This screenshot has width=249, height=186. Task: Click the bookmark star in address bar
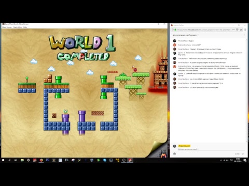click(241, 29)
